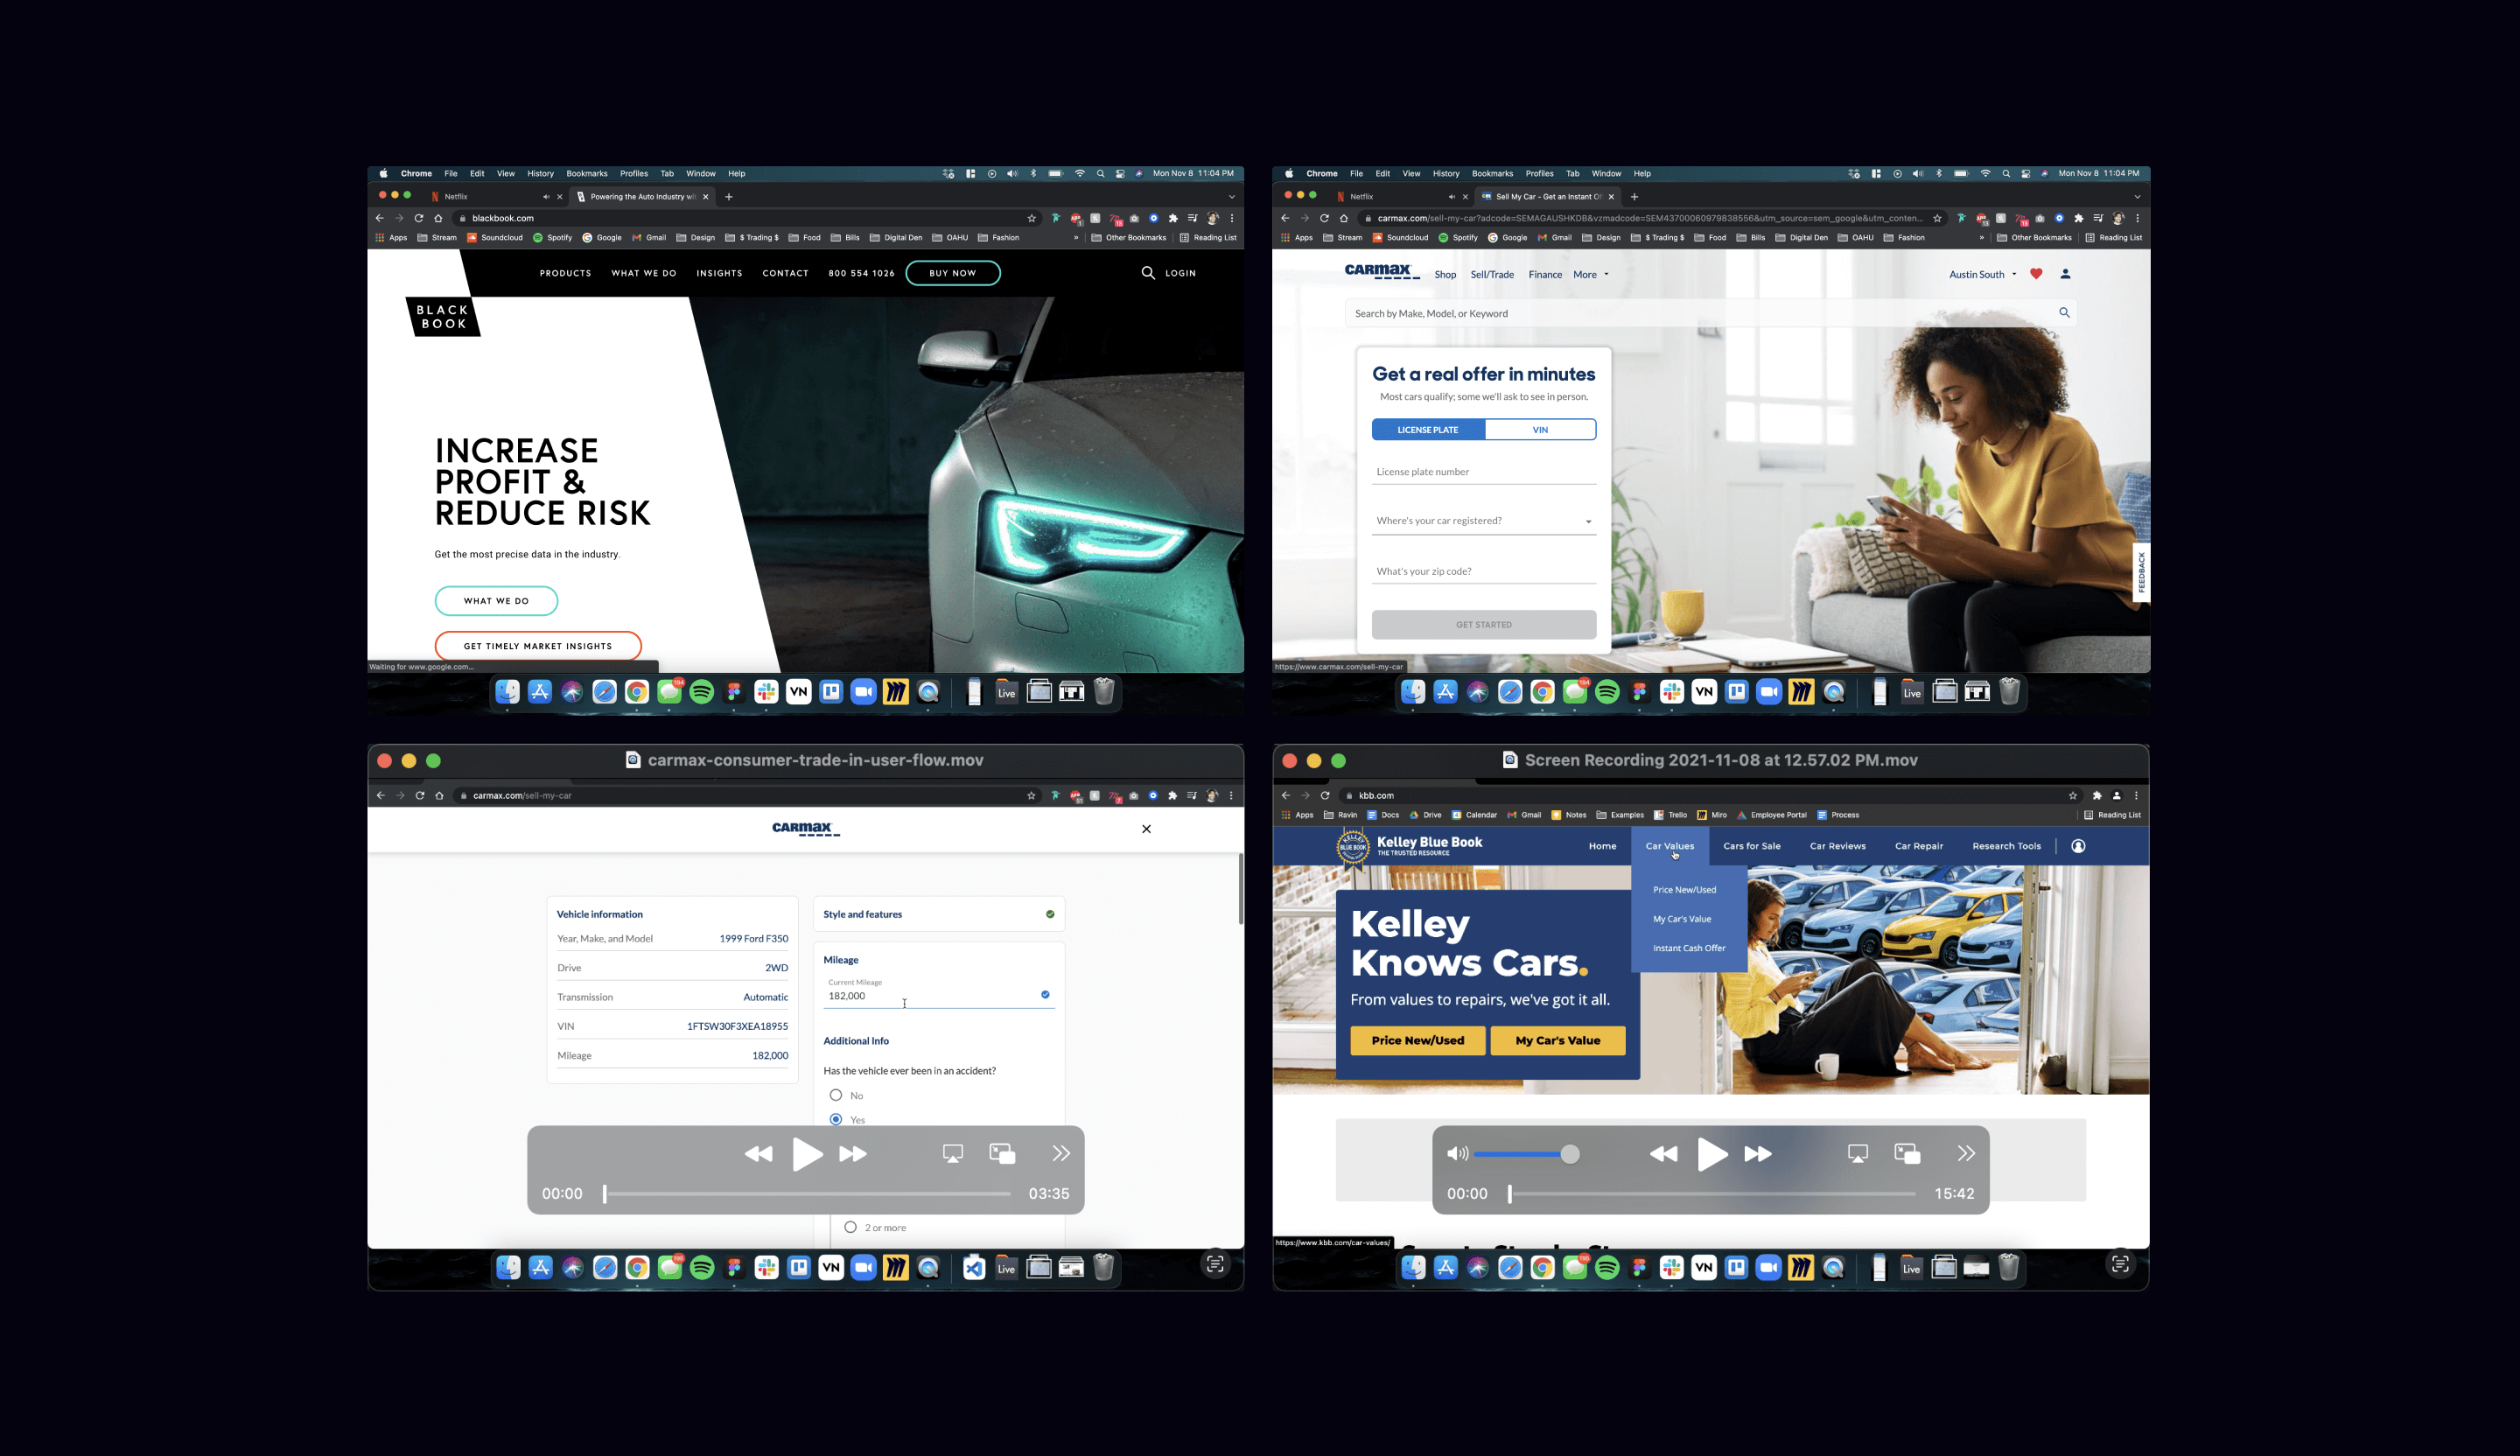The image size is (2520, 1456).
Task: Drag the volume slider on KBB screen recording
Action: [x=1569, y=1154]
